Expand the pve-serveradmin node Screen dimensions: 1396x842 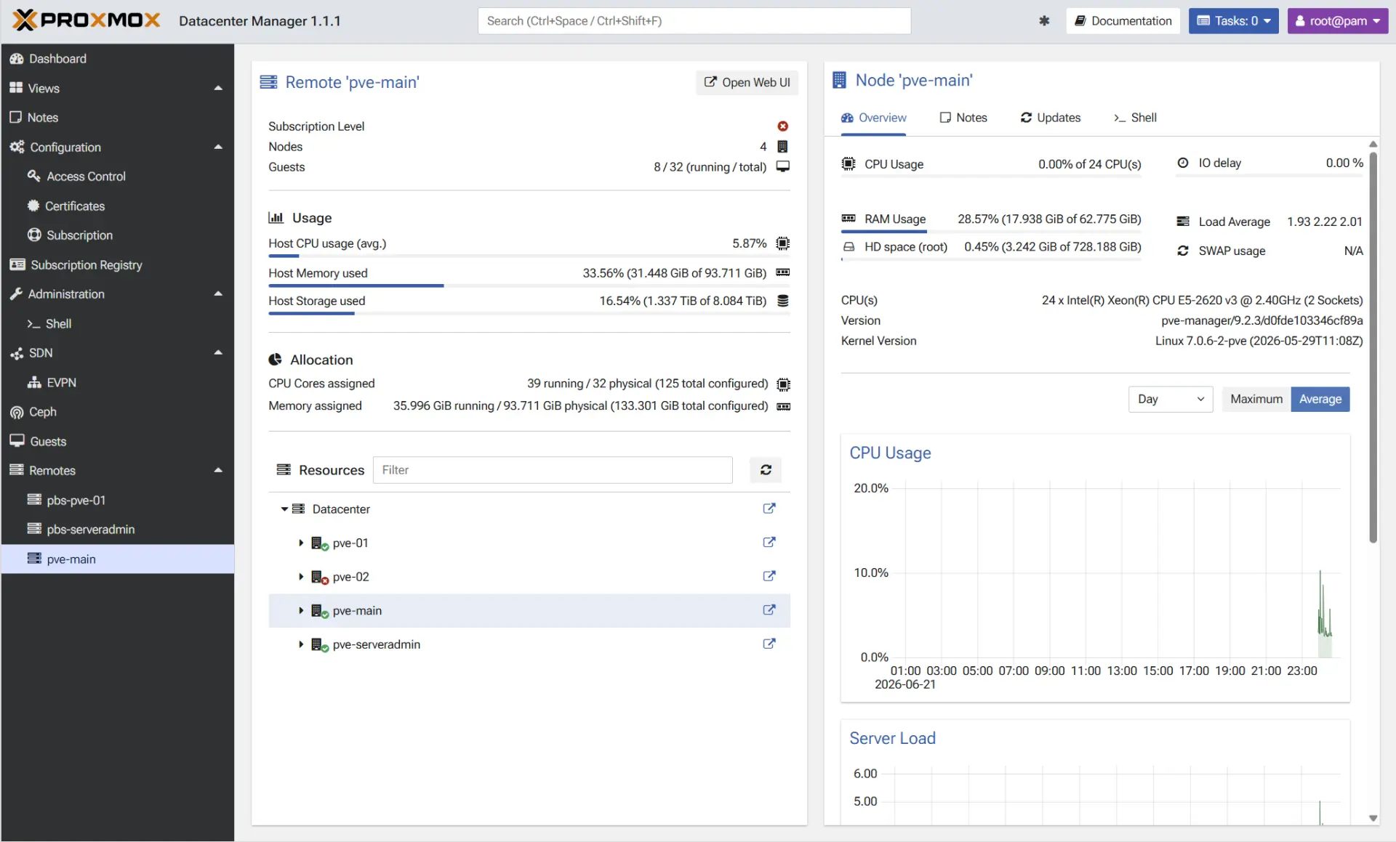[x=301, y=644]
